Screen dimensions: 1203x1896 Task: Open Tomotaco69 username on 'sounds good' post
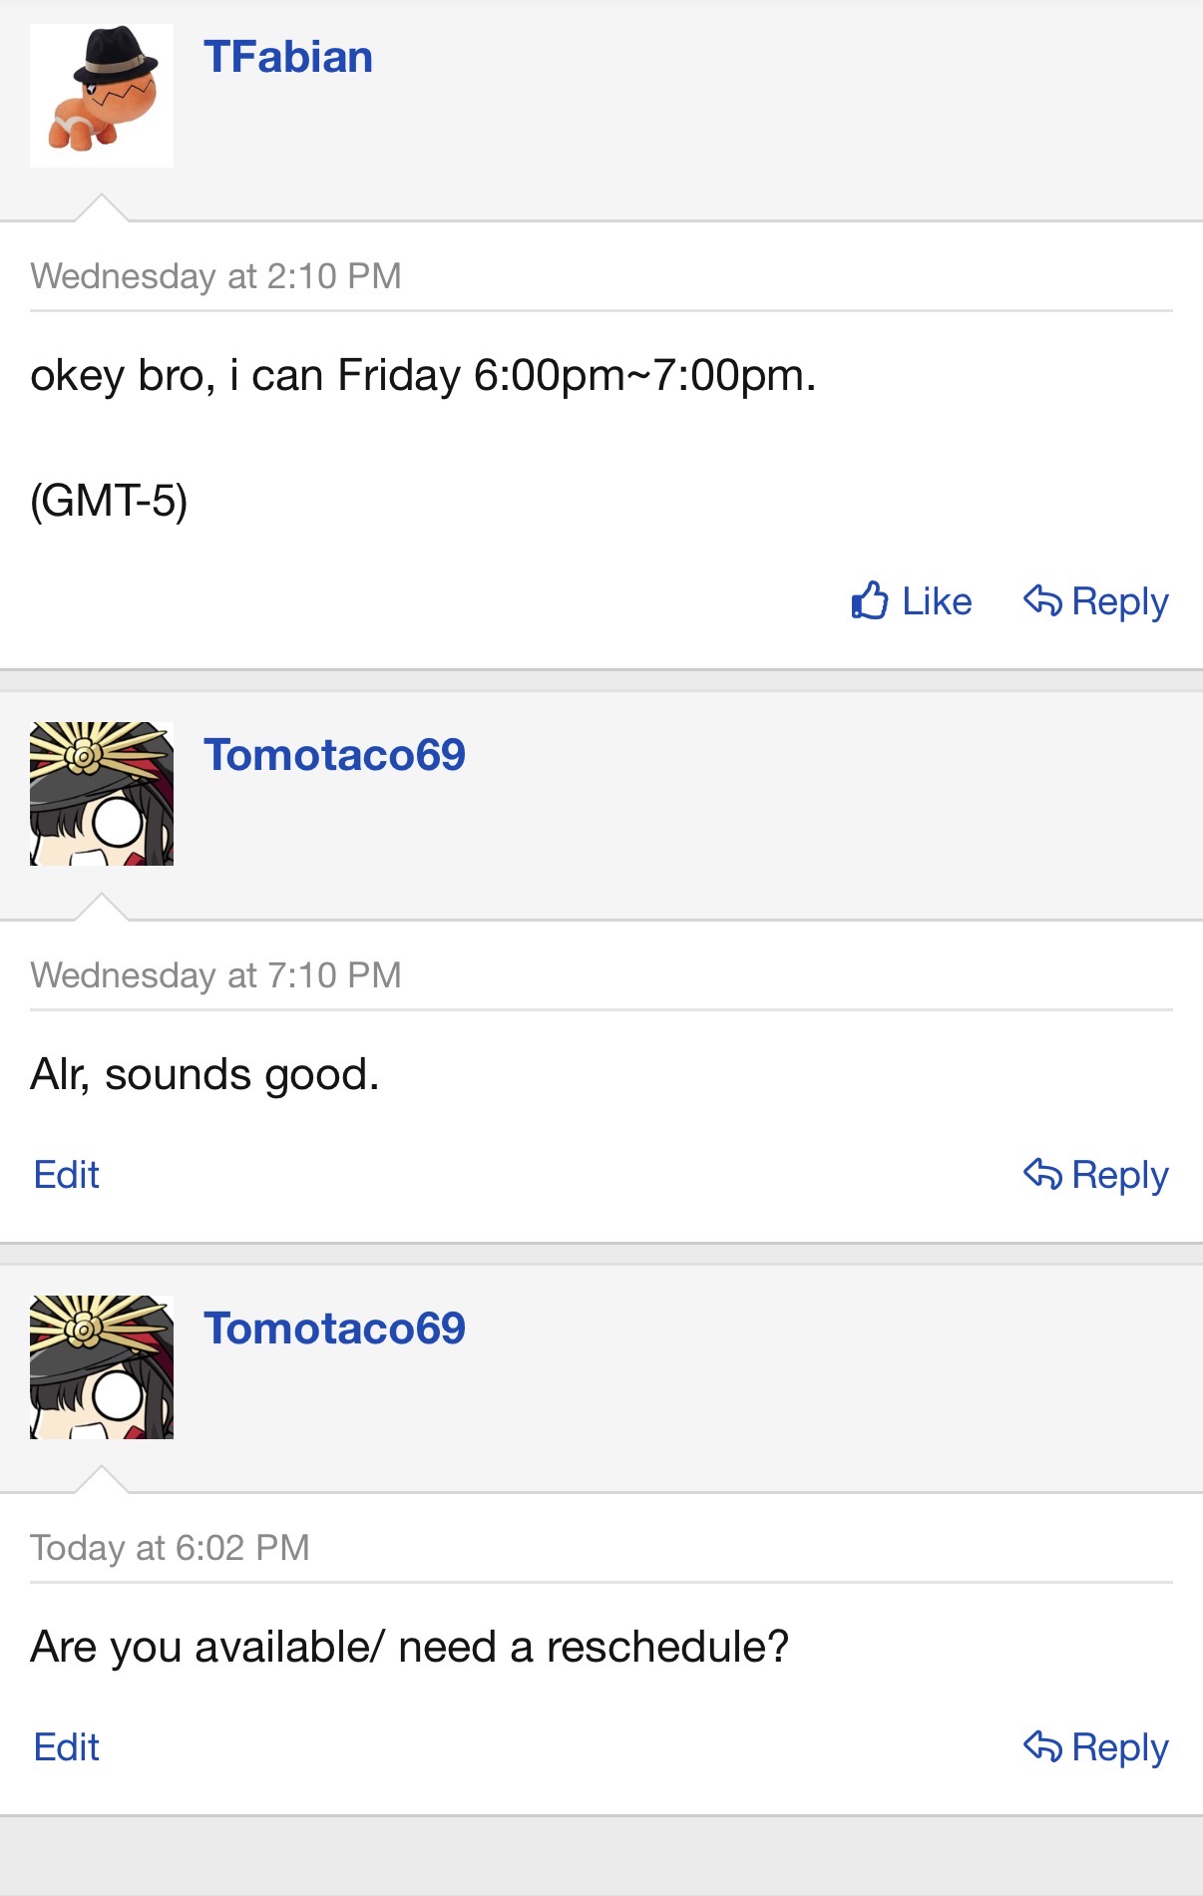(x=334, y=755)
